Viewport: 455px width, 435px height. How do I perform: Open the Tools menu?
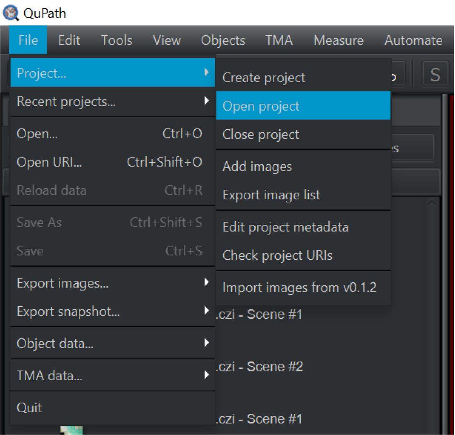(117, 40)
